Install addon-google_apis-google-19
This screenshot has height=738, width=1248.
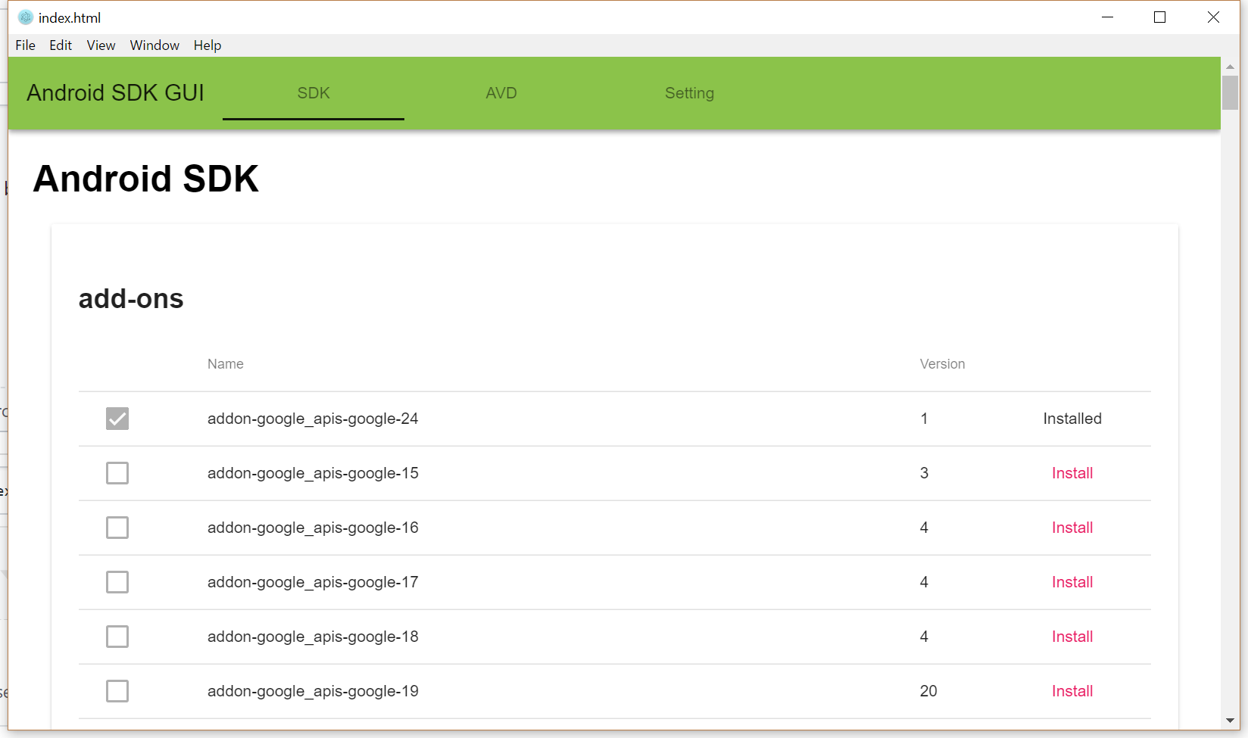click(1072, 691)
